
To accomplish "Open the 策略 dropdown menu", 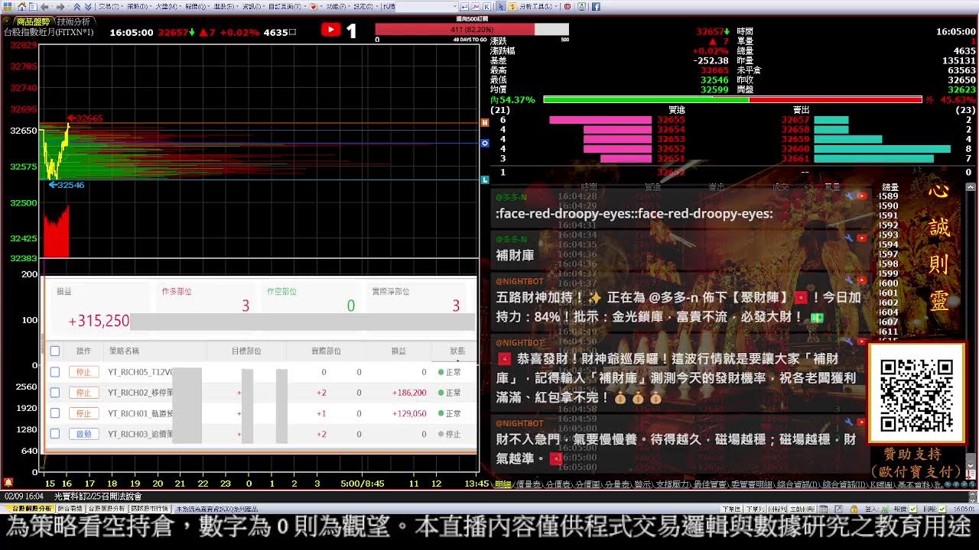I will click(x=138, y=6).
